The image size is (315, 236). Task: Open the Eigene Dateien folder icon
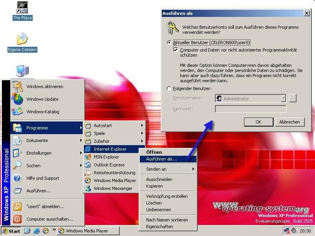tap(22, 39)
